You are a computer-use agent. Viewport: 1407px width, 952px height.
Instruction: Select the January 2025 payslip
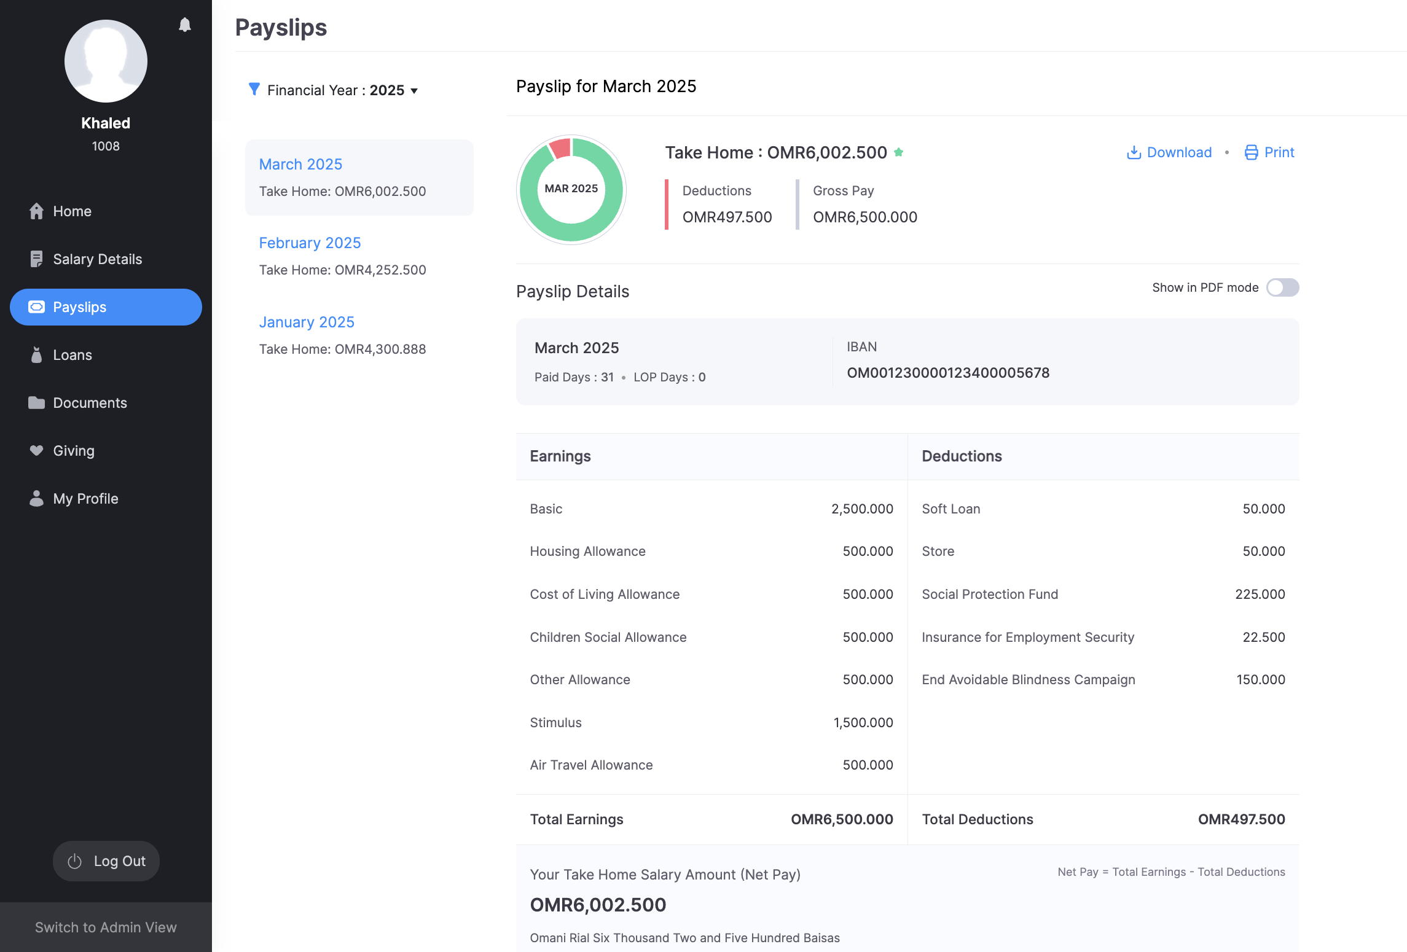click(x=307, y=322)
